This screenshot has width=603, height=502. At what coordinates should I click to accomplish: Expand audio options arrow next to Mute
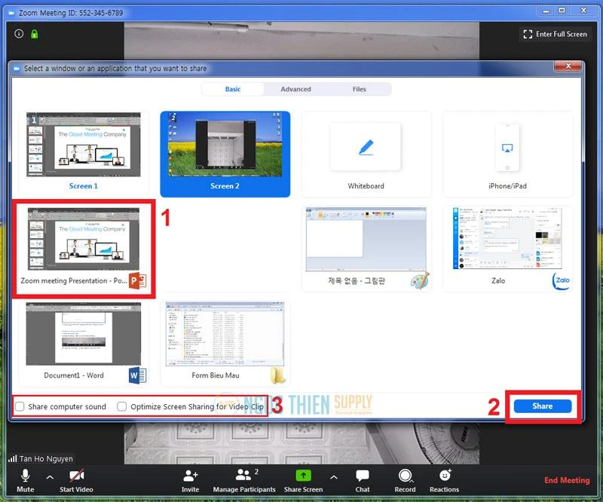tap(50, 476)
